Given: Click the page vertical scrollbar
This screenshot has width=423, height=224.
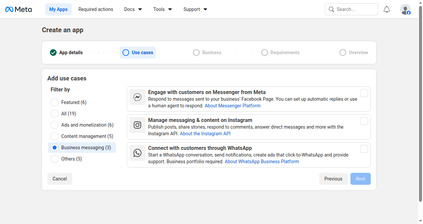Looking at the screenshot, I should pyautogui.click(x=420, y=104).
